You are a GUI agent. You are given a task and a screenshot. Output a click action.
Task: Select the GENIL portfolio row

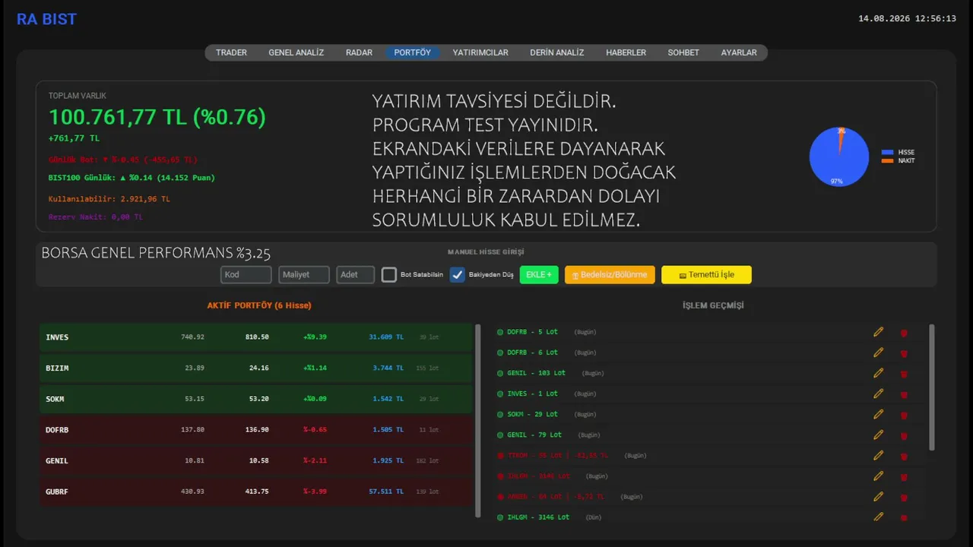(255, 460)
